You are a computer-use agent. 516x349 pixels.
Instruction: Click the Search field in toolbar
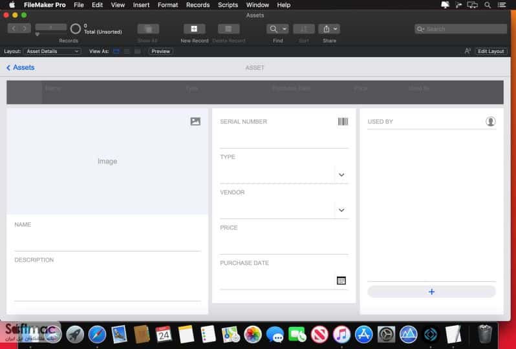pyautogui.click(x=460, y=29)
